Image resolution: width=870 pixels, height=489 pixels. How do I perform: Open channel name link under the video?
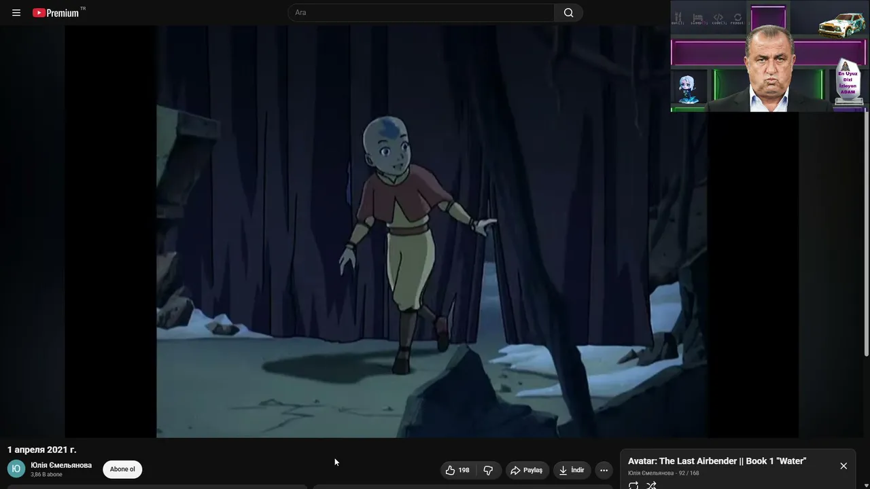[61, 465]
